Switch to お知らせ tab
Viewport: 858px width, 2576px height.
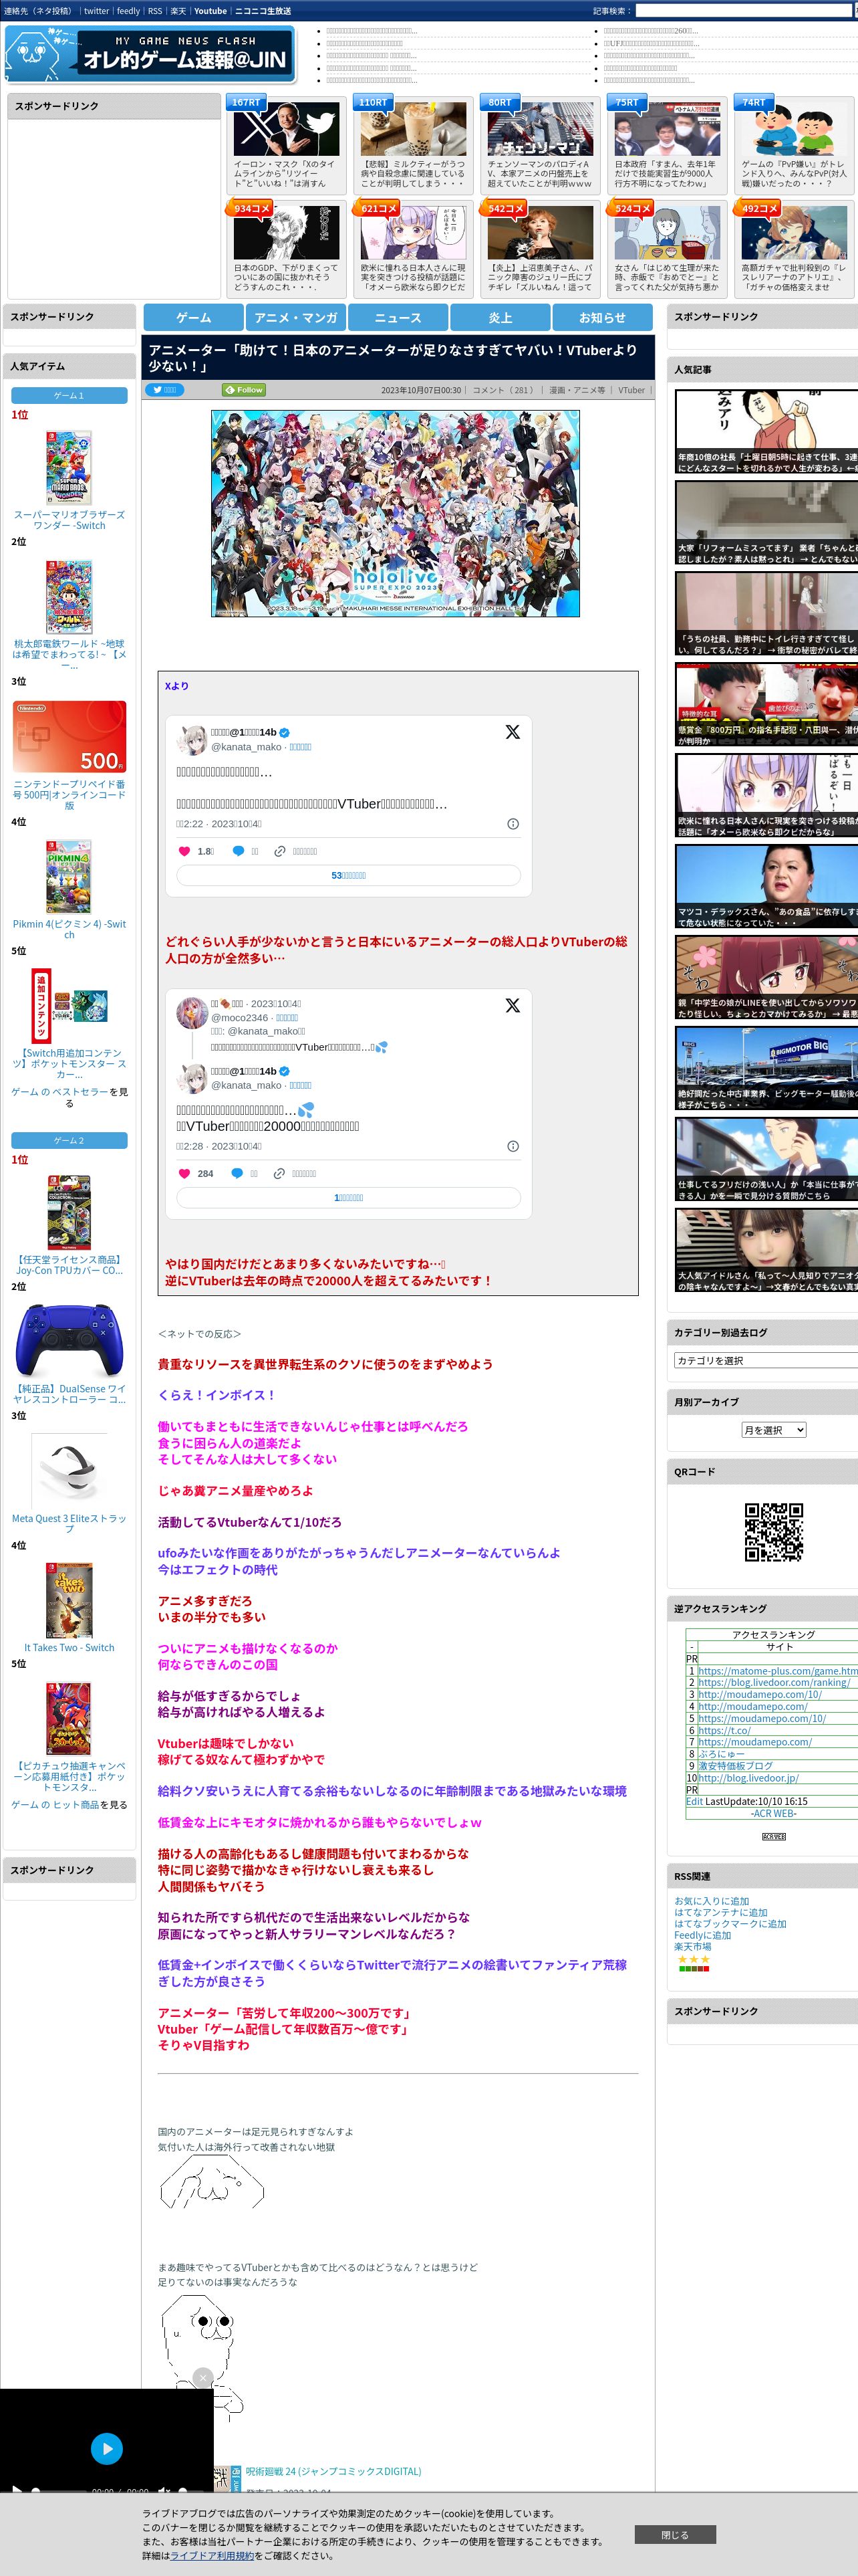click(602, 317)
